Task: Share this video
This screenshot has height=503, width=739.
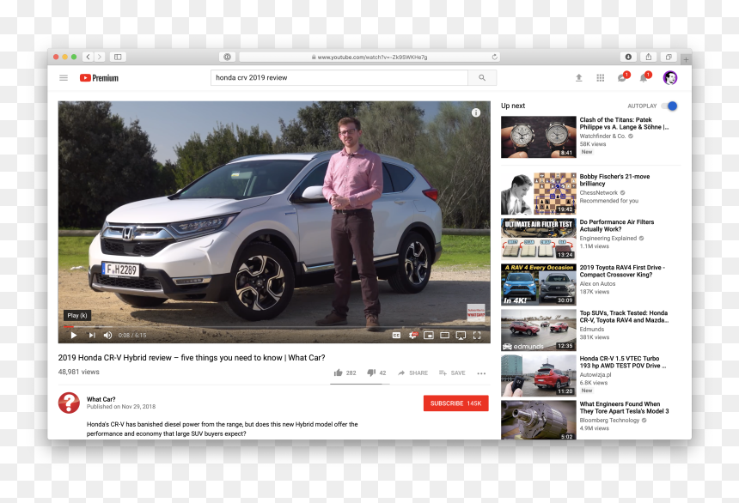Action: (x=412, y=373)
